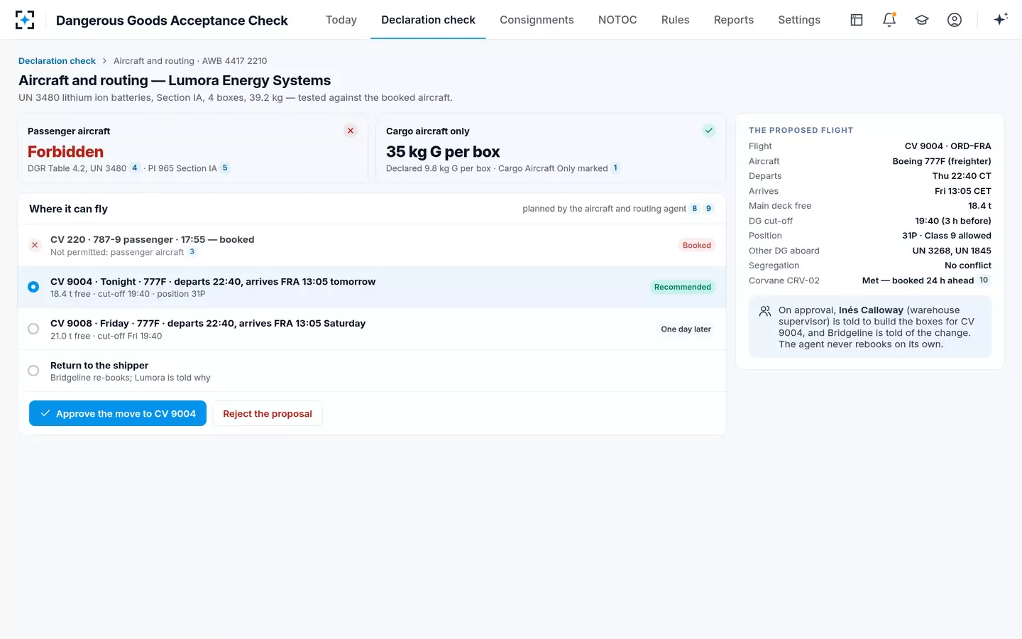Click the people icon in approval note
The width and height of the screenshot is (1022, 639).
[x=765, y=311]
